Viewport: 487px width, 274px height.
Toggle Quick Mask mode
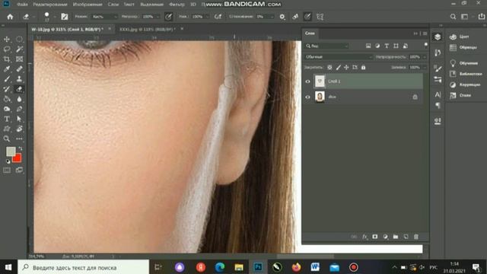(7, 170)
